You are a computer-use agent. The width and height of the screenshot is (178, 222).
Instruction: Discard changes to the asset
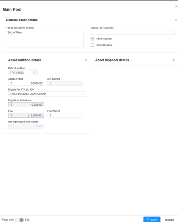click(x=170, y=220)
